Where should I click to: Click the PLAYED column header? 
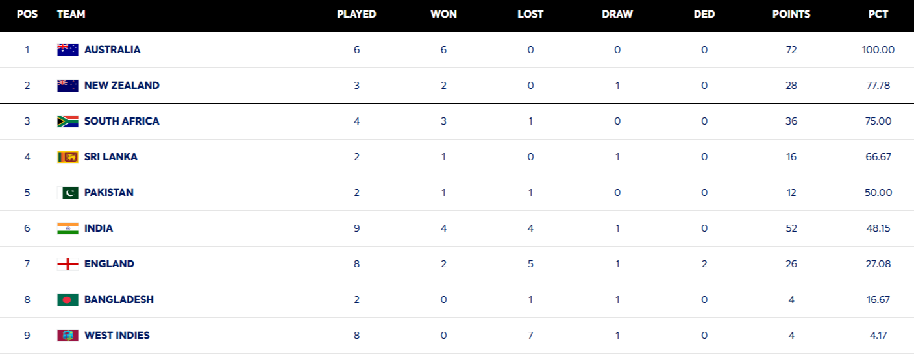click(x=356, y=14)
